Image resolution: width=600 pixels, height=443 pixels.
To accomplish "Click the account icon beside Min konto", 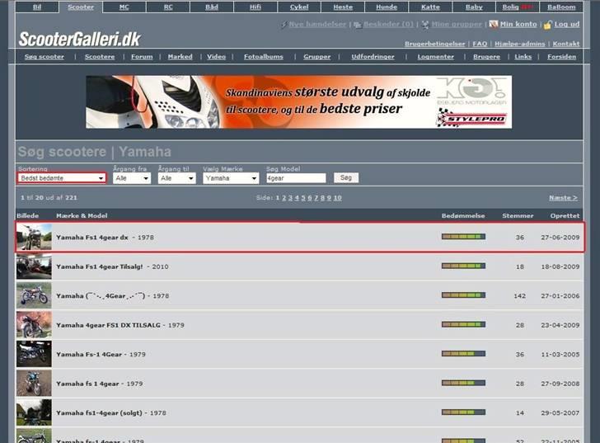I will [493, 25].
